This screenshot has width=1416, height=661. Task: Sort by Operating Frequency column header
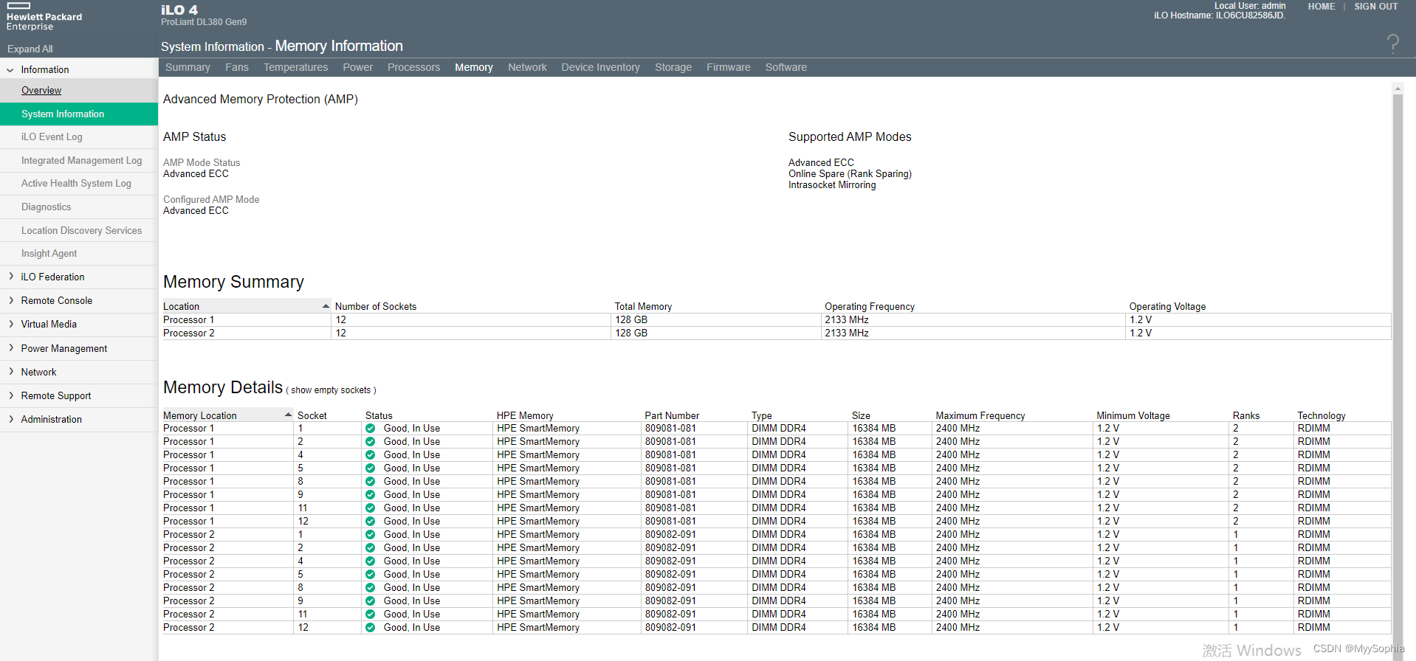(x=870, y=306)
